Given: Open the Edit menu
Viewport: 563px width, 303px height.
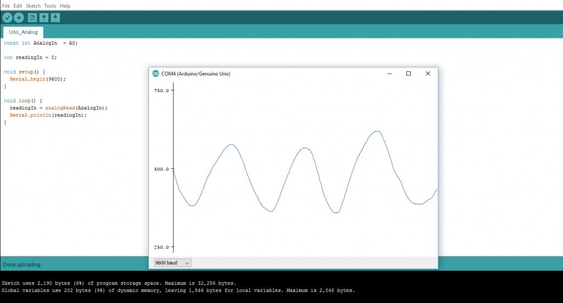Looking at the screenshot, I should (18, 5).
